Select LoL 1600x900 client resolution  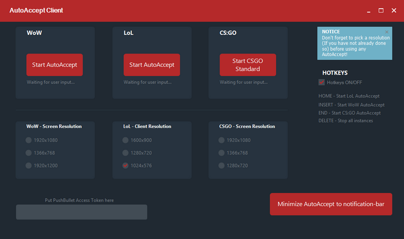pos(126,140)
